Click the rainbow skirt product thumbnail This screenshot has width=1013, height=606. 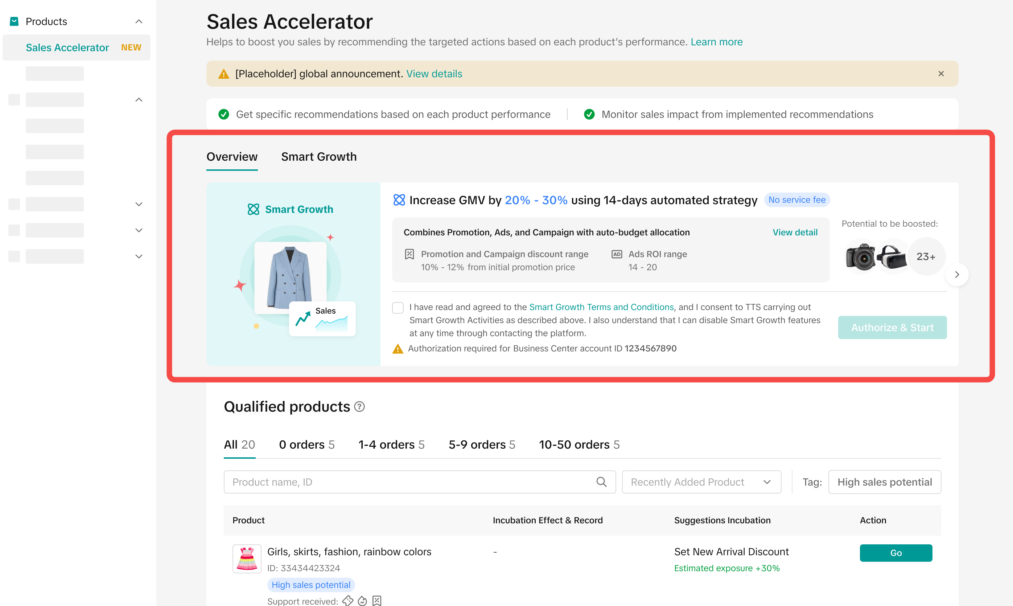tap(247, 558)
